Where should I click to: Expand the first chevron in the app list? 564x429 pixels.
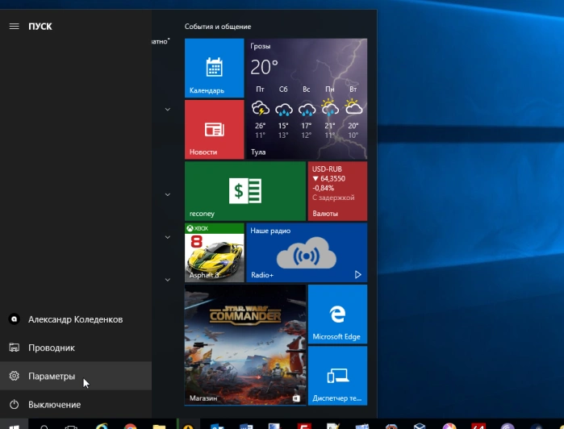click(x=168, y=109)
